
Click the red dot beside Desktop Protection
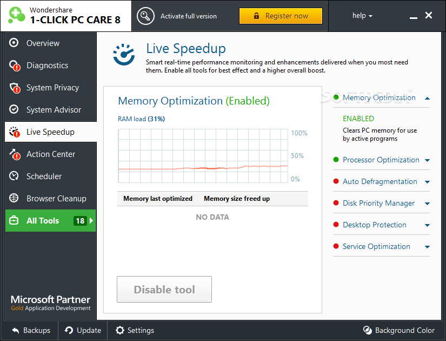pyautogui.click(x=336, y=225)
